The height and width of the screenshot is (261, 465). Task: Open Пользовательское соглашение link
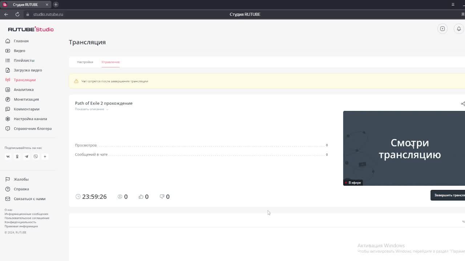[x=27, y=218]
